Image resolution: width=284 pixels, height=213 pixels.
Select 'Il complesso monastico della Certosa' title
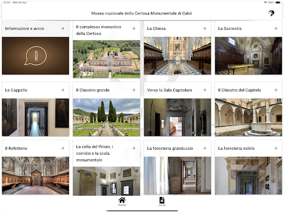99,30
